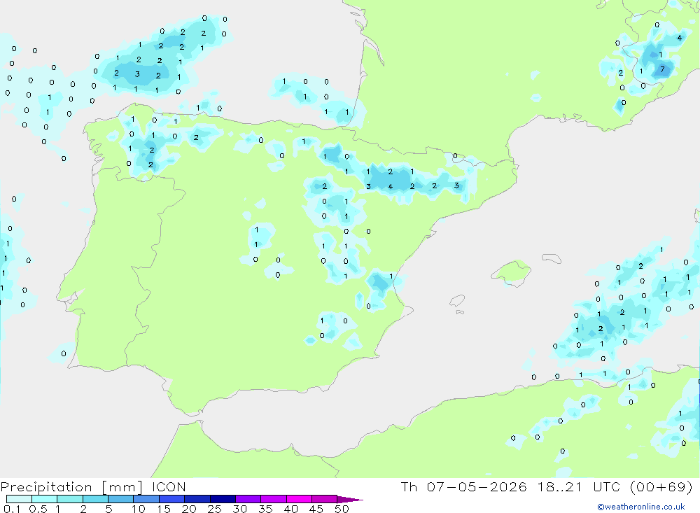The width and height of the screenshot is (700, 513).
Task: Click the 40–45 mm magenta legend box
Action: coord(299,499)
